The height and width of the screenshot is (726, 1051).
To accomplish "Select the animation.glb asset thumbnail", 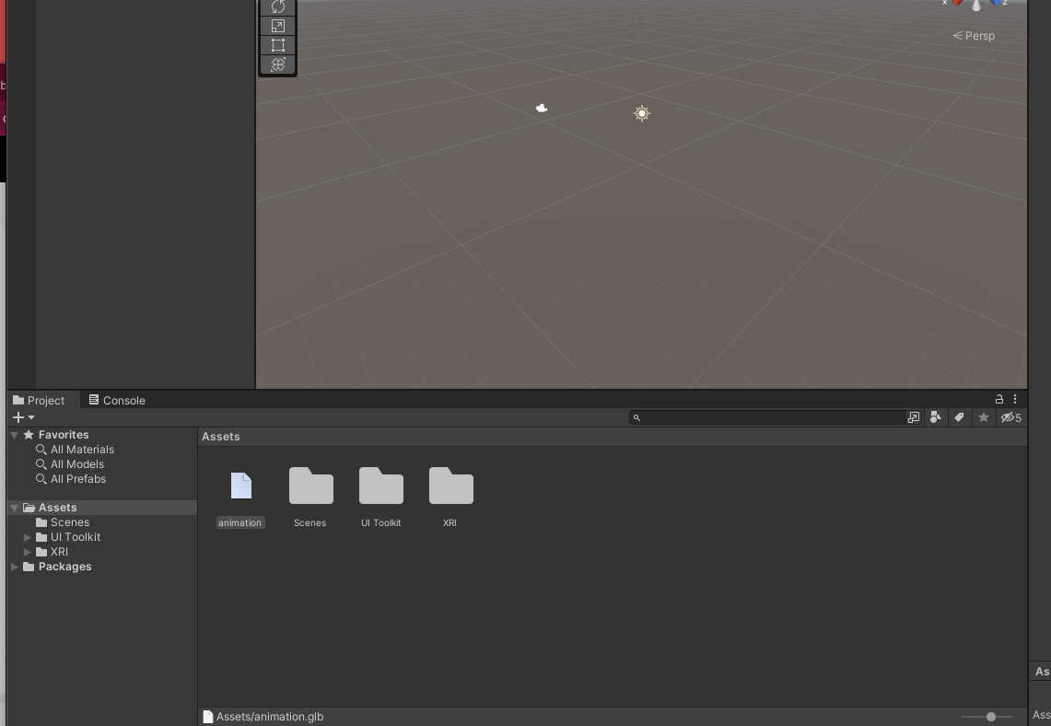I will point(240,486).
